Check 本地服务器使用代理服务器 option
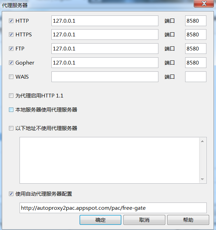Screen dimensions: 216x230 coord(11,110)
